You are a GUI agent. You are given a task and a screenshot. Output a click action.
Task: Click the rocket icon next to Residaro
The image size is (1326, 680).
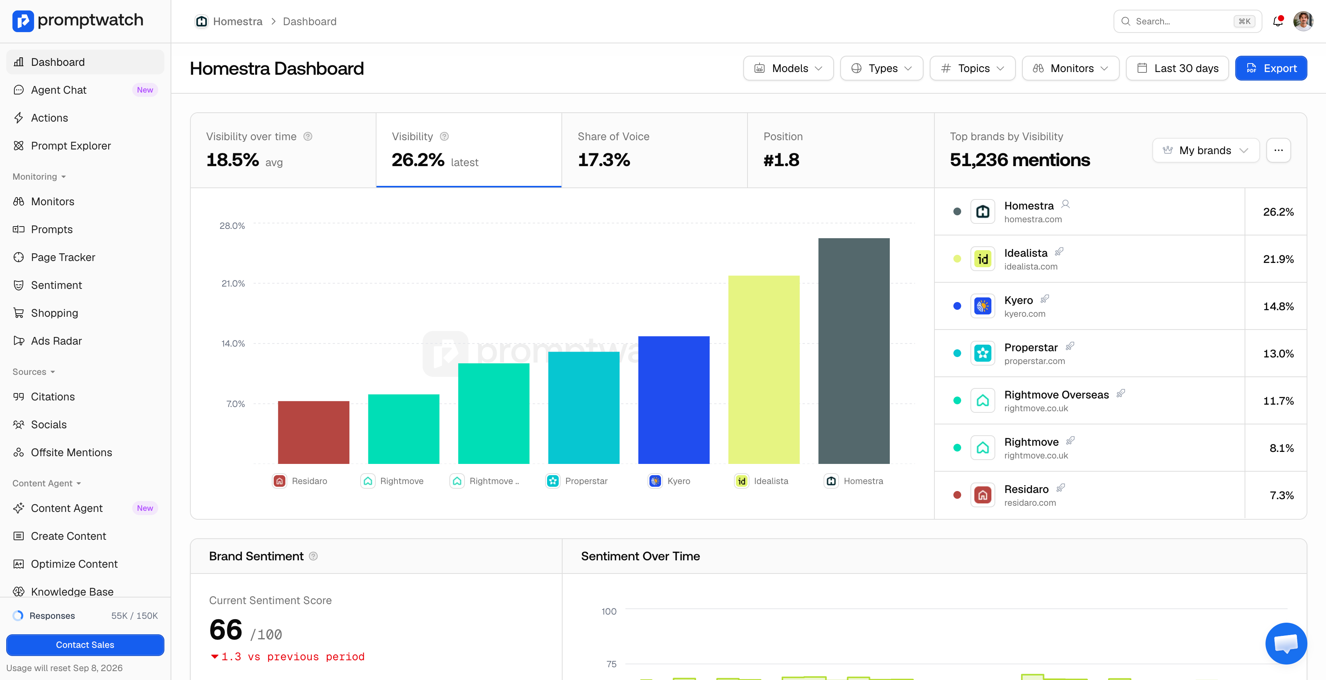(x=1060, y=488)
